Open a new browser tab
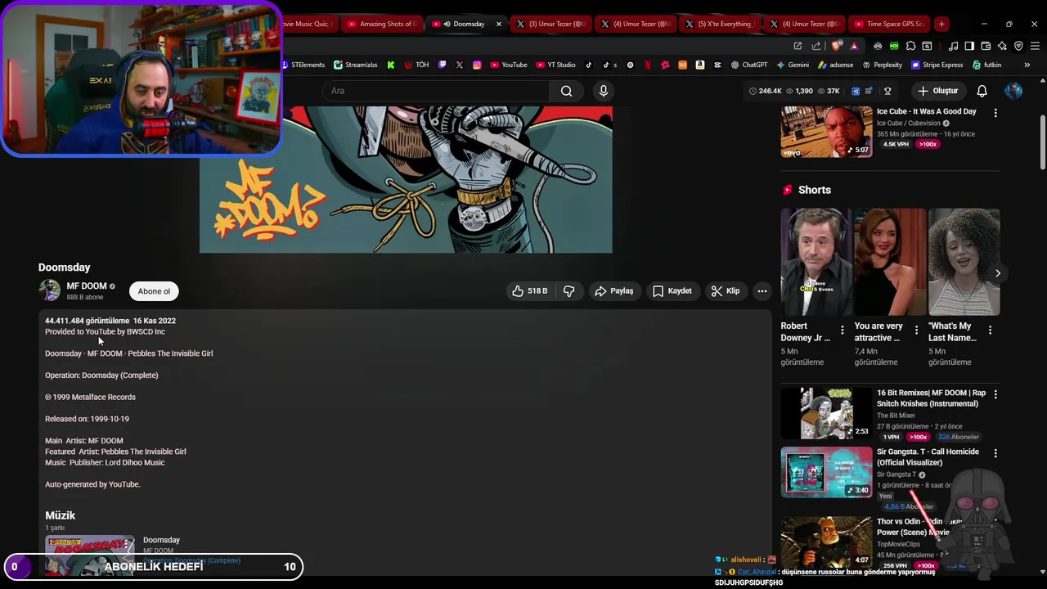 click(x=941, y=24)
